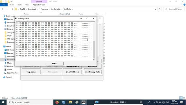Select Quick access in navigation pane

click(11, 16)
